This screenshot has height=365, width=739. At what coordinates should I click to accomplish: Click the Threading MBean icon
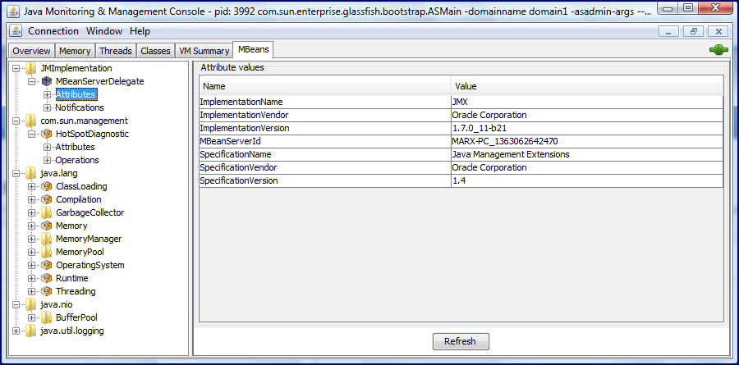pos(47,291)
